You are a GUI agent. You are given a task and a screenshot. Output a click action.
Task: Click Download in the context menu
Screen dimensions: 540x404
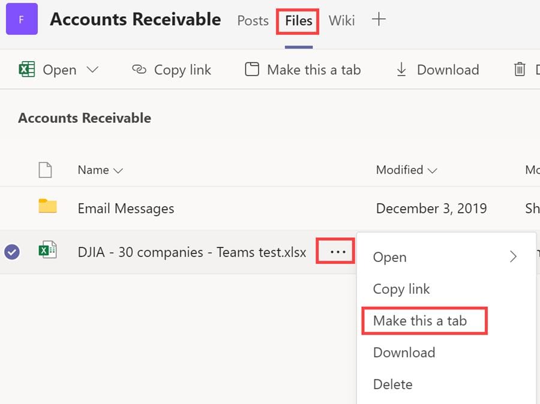[x=404, y=352]
